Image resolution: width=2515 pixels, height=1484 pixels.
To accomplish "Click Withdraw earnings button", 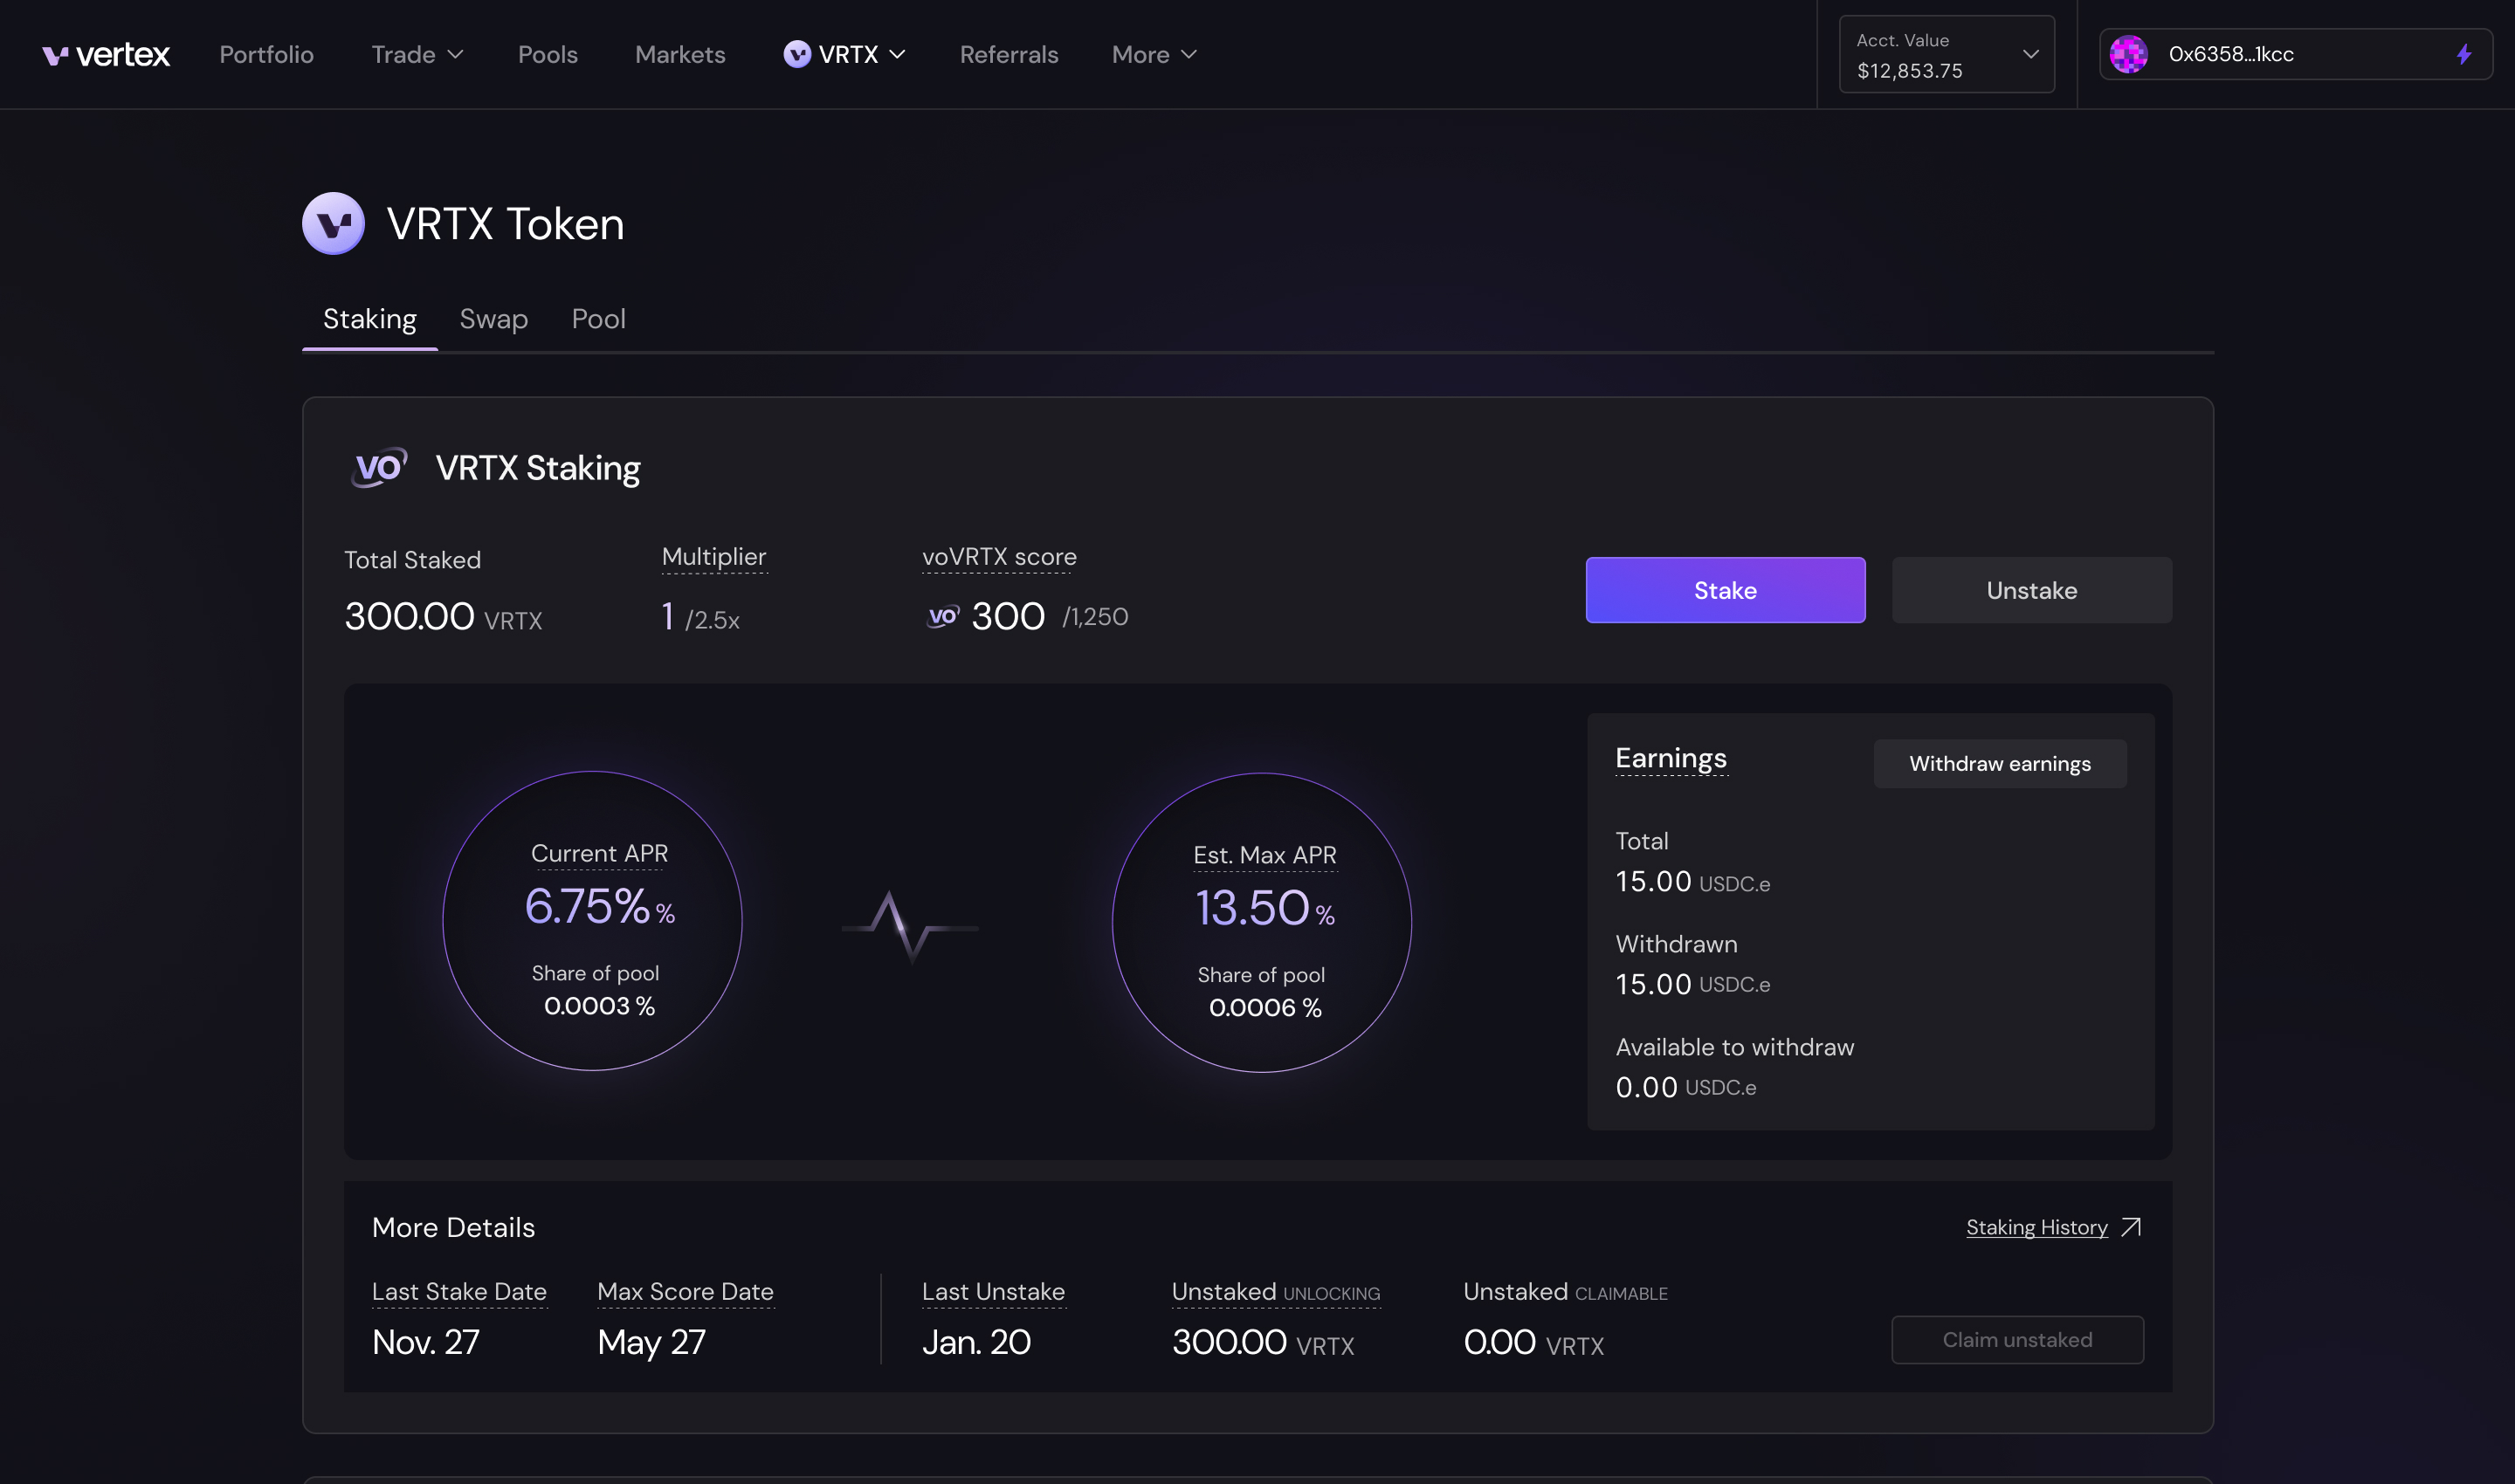I will (x=1999, y=763).
